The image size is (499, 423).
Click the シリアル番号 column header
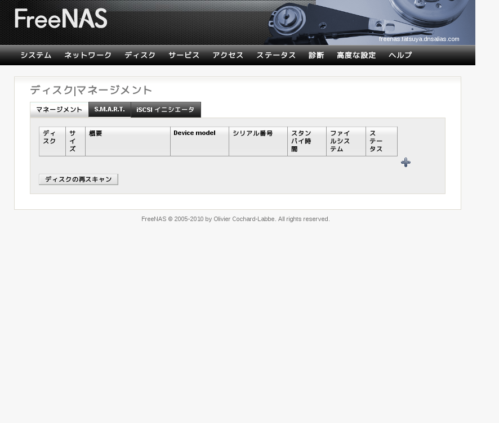(x=258, y=141)
